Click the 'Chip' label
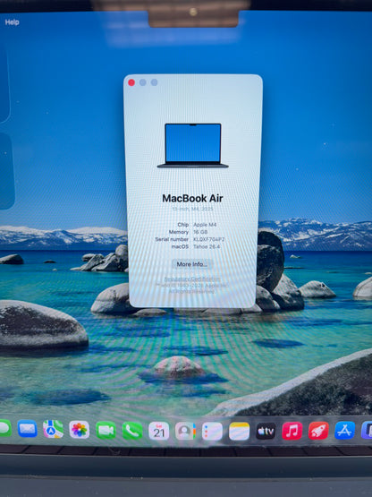 183,225
